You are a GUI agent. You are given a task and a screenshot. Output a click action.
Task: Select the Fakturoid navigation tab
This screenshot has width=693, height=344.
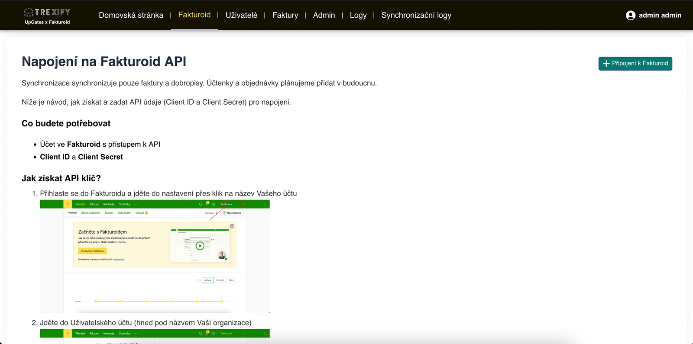pyautogui.click(x=194, y=15)
